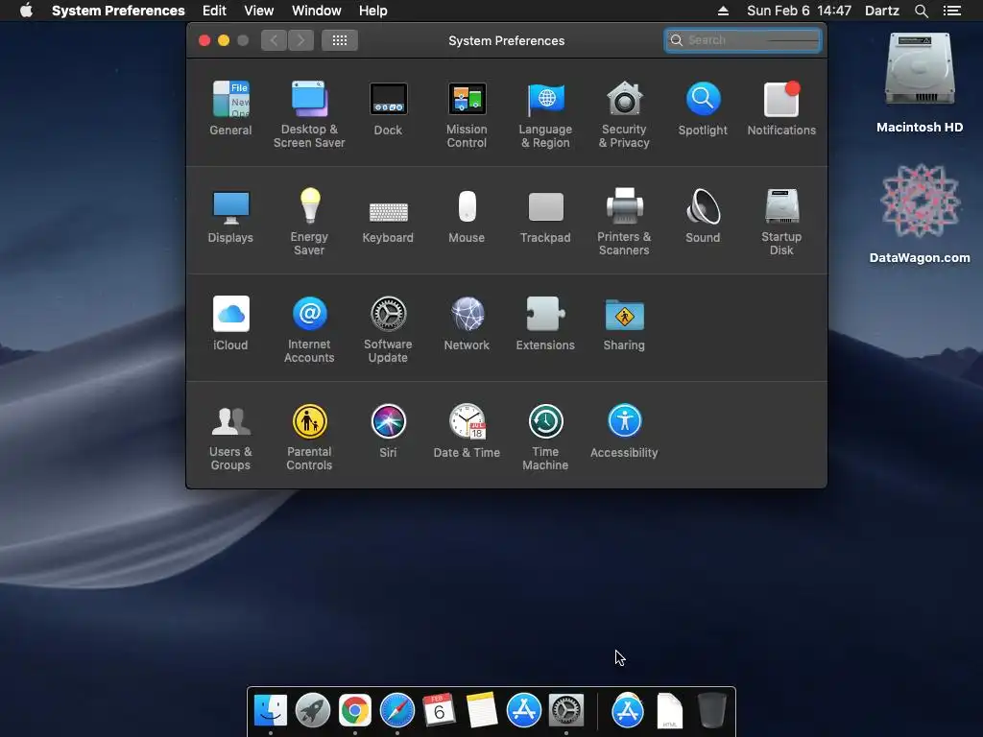Open Desktop & Screen Saver preferences

(x=309, y=114)
